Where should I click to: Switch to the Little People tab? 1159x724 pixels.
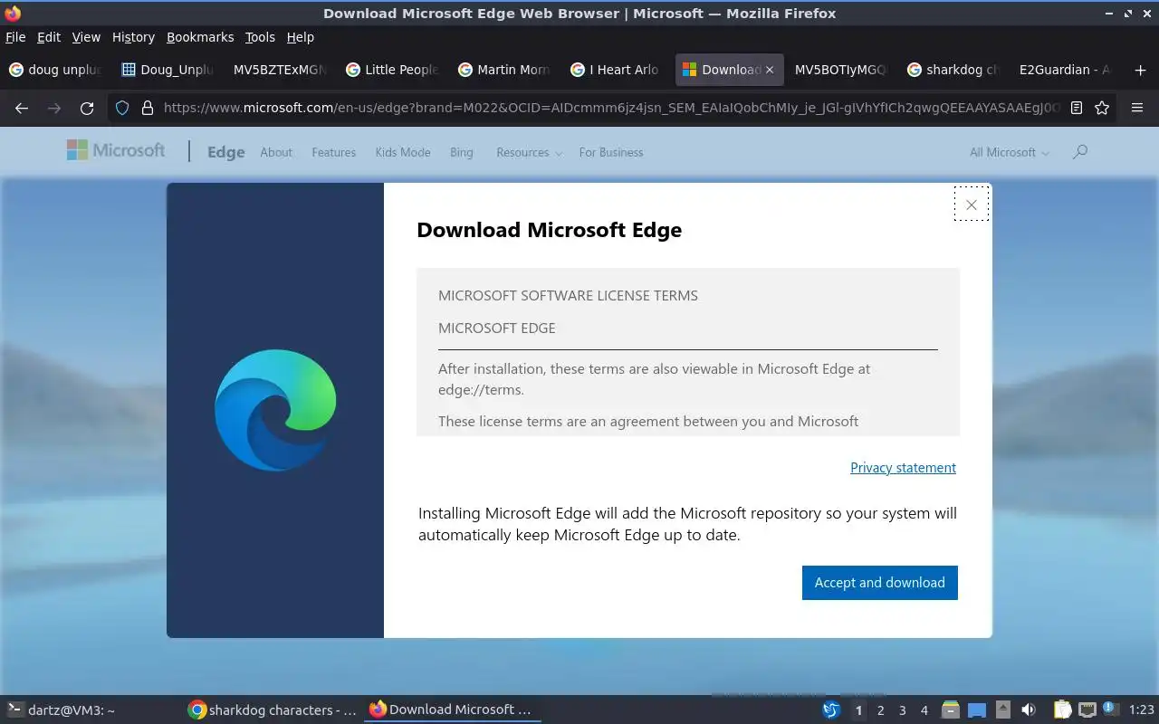click(393, 70)
